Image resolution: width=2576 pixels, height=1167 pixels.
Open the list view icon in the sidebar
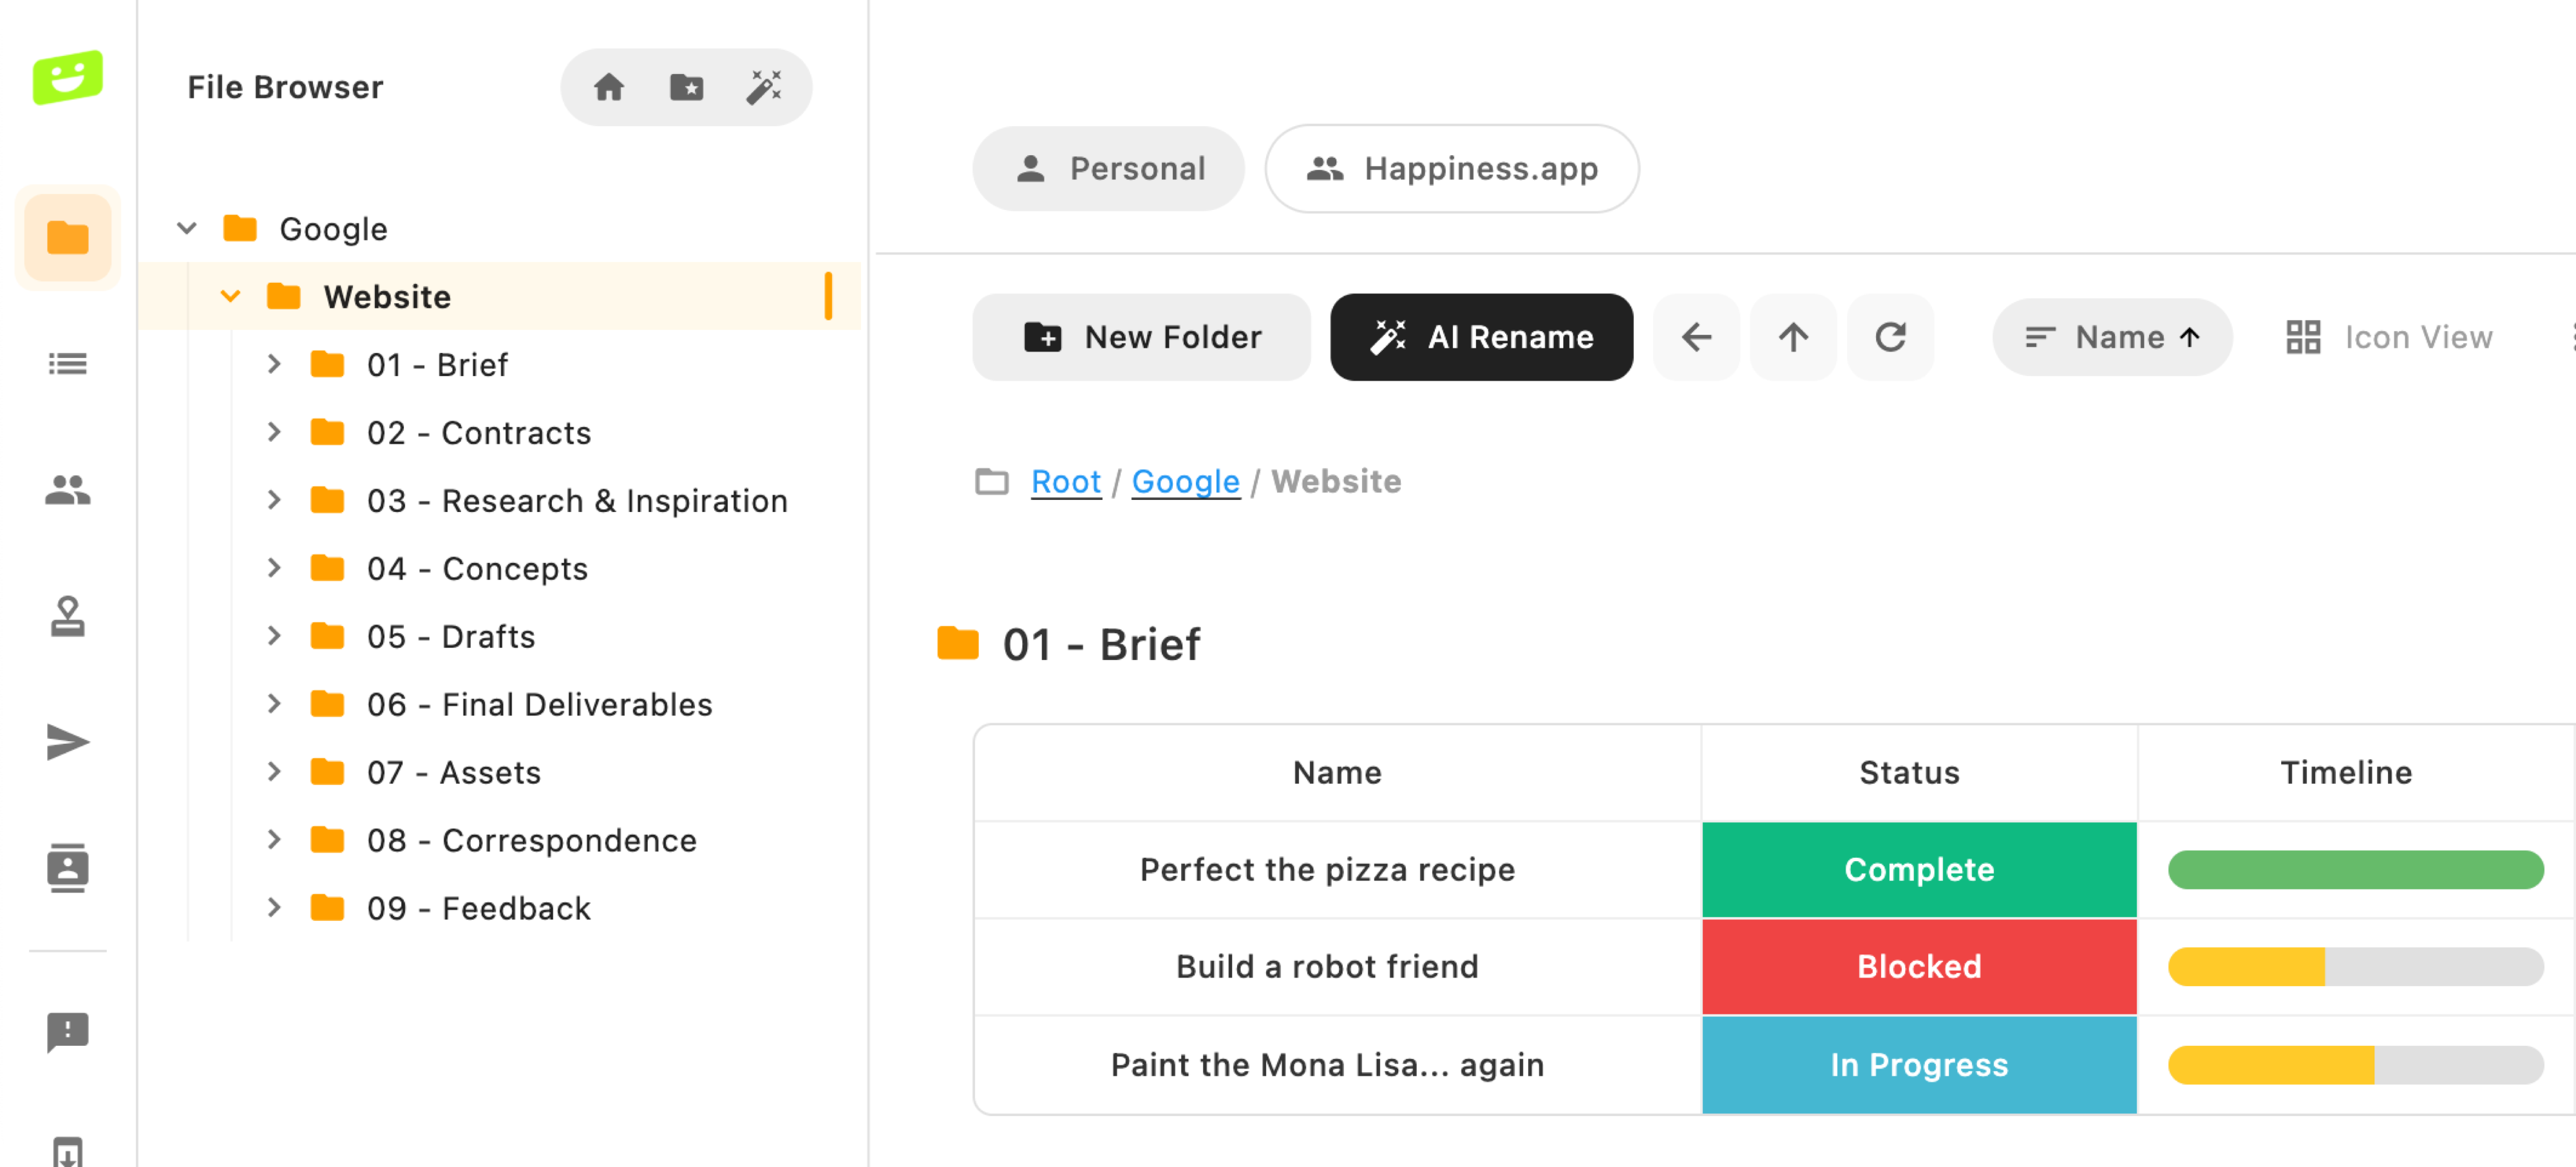click(67, 364)
